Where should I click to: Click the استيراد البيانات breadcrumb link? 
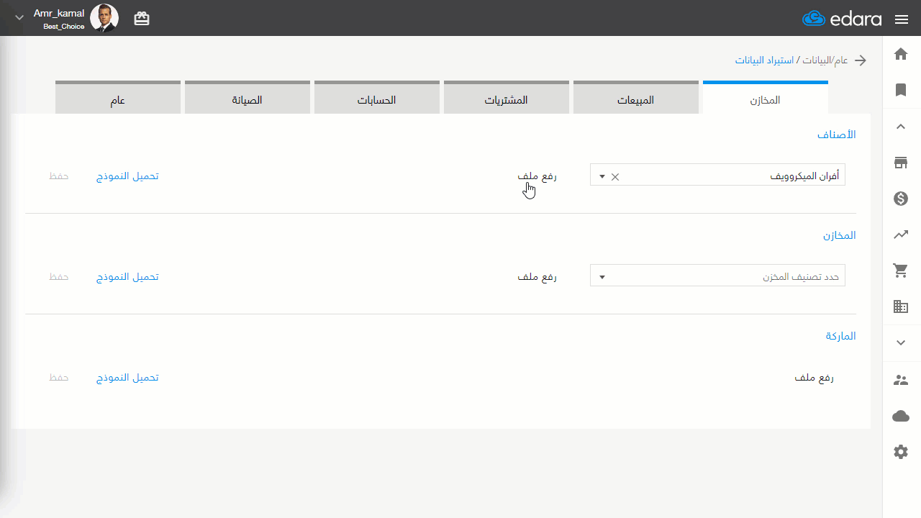click(x=764, y=60)
